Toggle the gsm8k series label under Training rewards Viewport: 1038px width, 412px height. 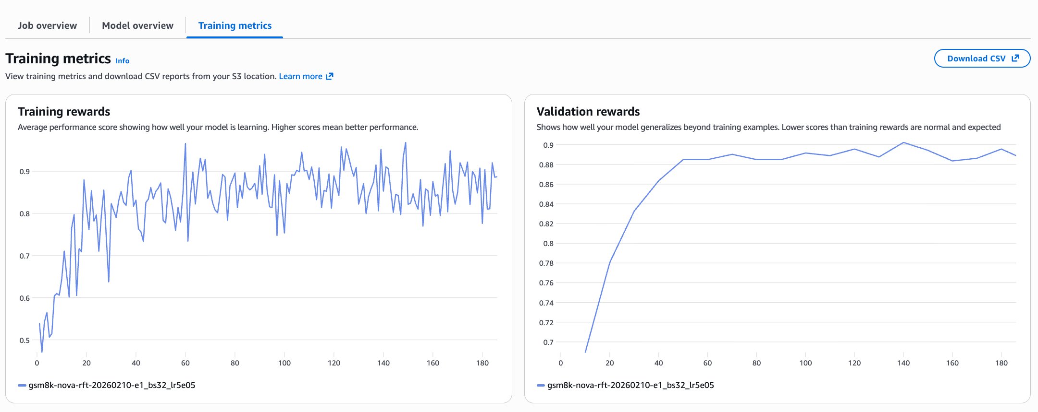tap(111, 385)
